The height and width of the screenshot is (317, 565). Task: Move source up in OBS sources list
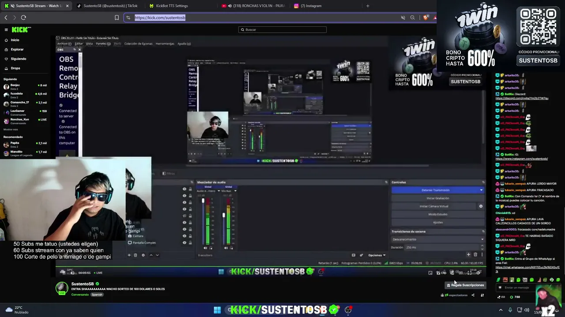click(151, 255)
